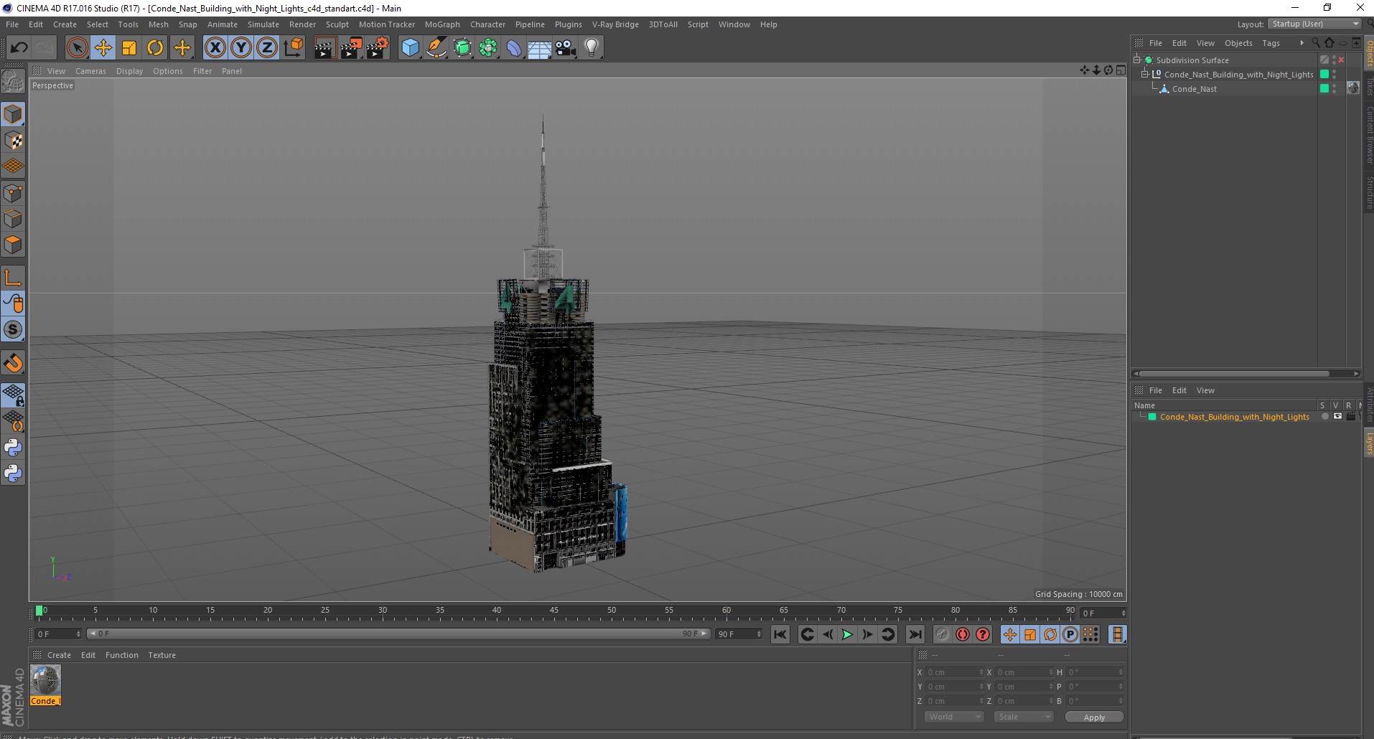Select the Scale tool
The width and height of the screenshot is (1374, 739).
coord(129,48)
